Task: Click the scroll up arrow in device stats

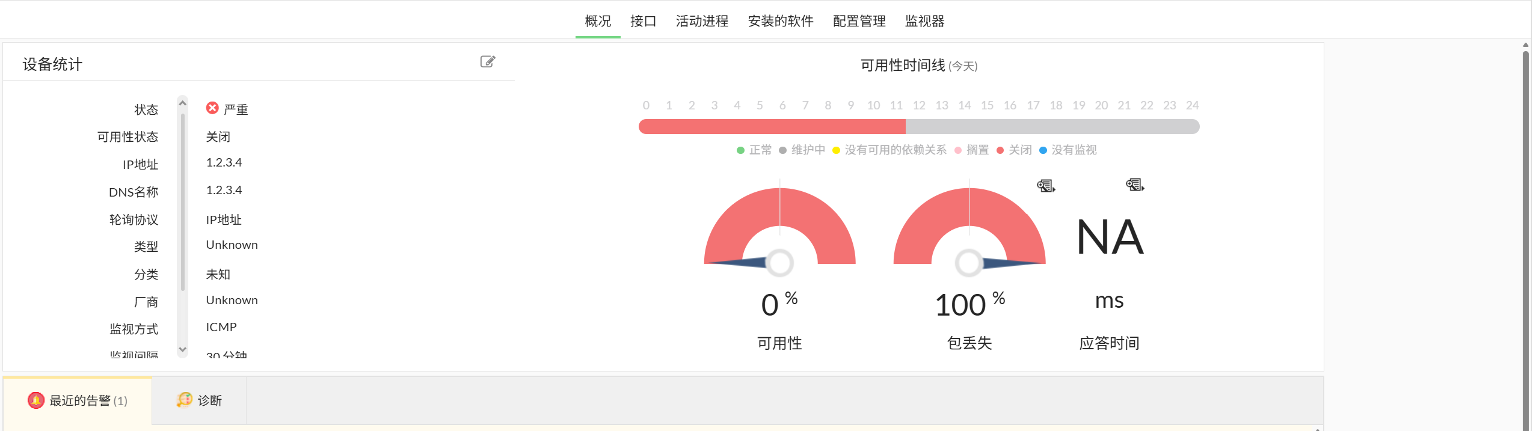Action: [x=183, y=103]
